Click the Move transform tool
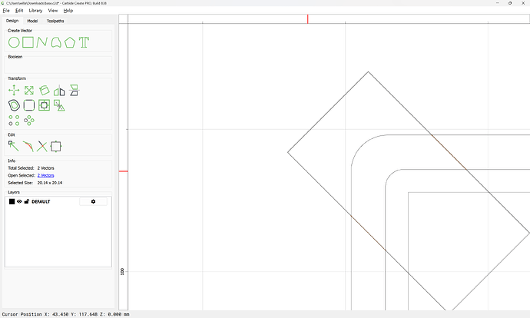 (14, 91)
